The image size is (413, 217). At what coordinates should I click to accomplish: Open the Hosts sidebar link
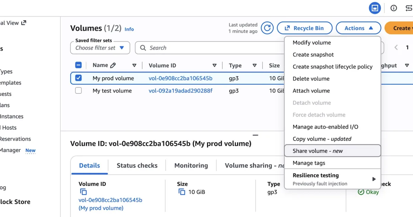click(x=8, y=128)
